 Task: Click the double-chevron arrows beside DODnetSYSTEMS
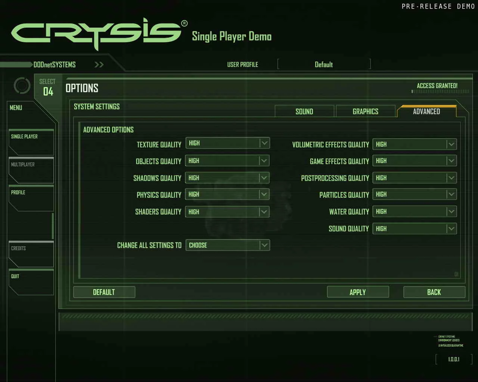pyautogui.click(x=99, y=65)
